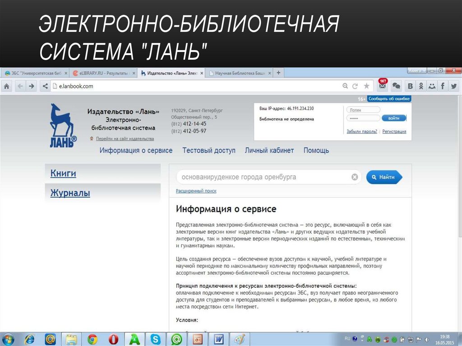Open Twitter from the toolbar
This screenshot has height=346, width=462.
[454, 86]
